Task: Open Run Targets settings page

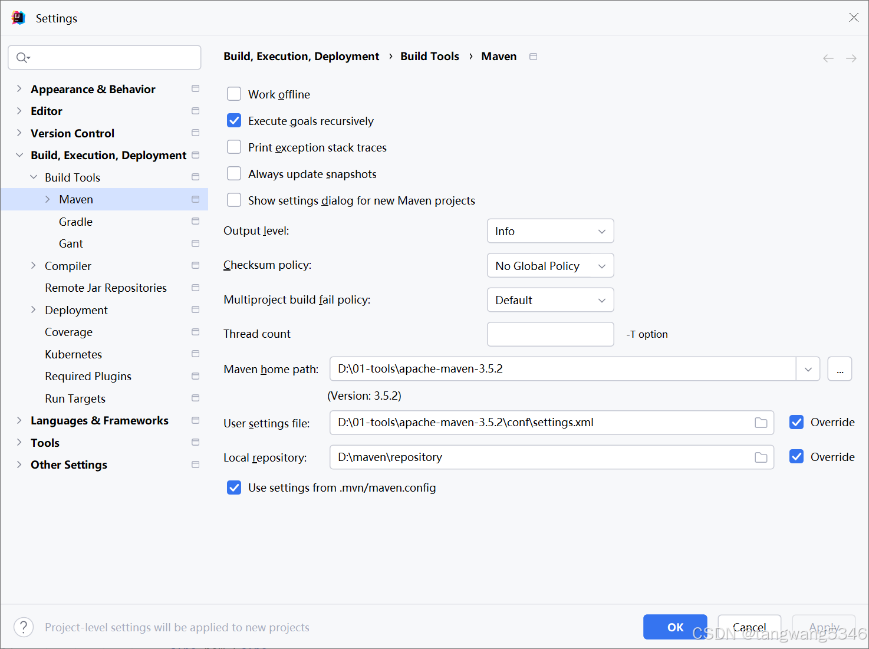Action: coord(75,398)
